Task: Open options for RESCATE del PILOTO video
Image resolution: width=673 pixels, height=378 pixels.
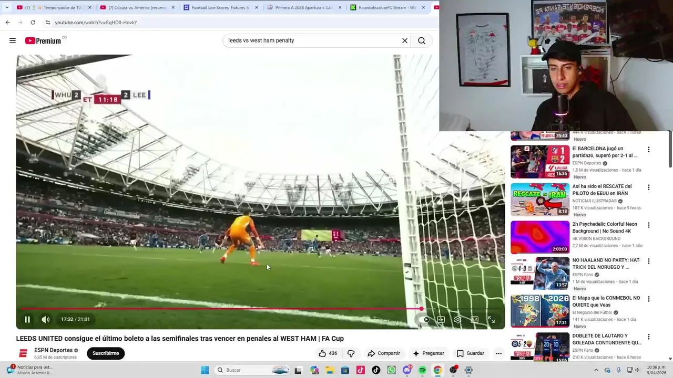Action: (648, 187)
